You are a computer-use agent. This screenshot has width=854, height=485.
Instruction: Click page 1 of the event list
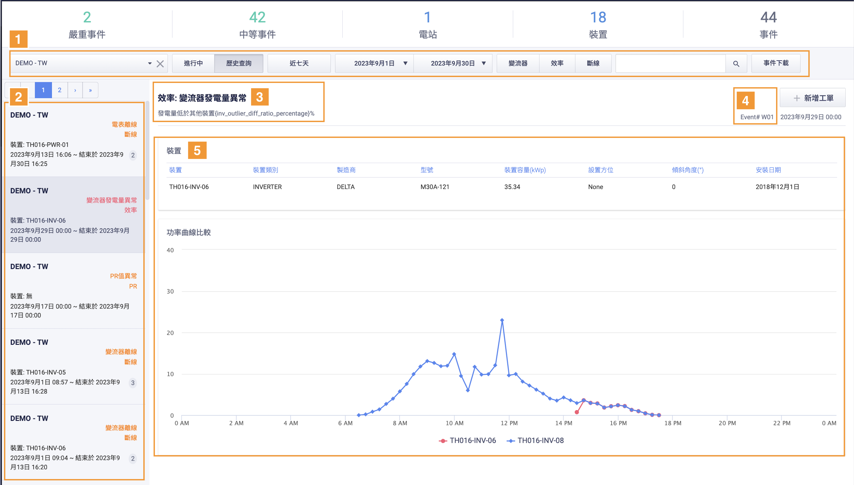click(43, 90)
